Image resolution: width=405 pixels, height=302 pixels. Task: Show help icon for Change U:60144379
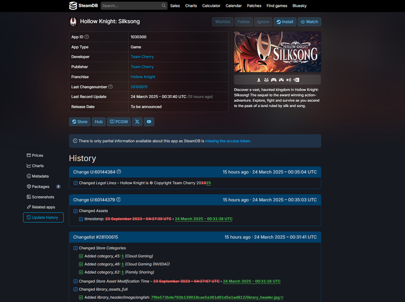[x=119, y=200]
